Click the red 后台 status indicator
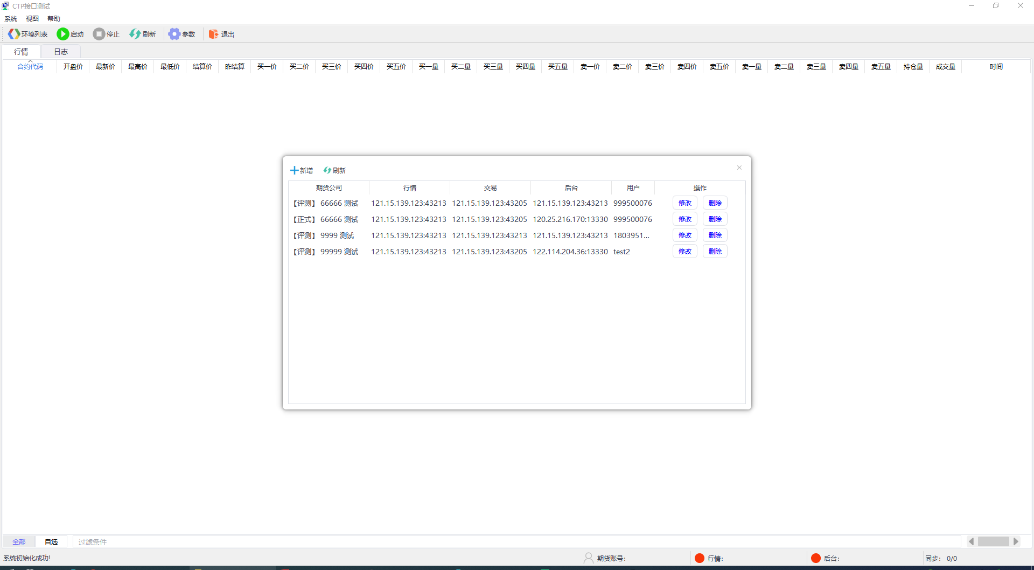The height and width of the screenshot is (570, 1034). 816,558
